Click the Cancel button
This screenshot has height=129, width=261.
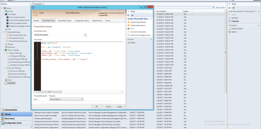pyautogui.click(x=108, y=107)
